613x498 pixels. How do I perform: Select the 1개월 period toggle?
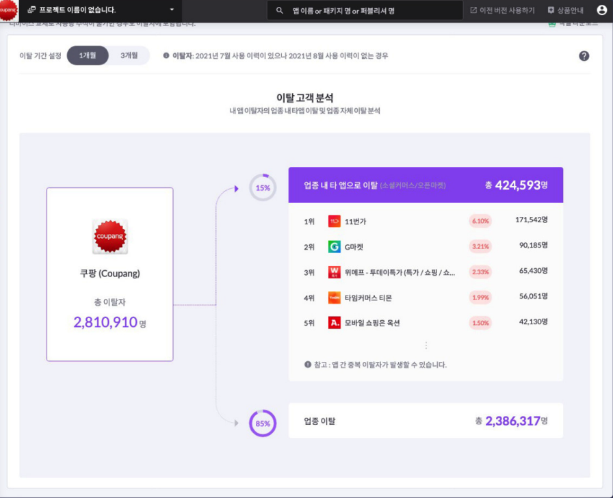[x=88, y=55]
